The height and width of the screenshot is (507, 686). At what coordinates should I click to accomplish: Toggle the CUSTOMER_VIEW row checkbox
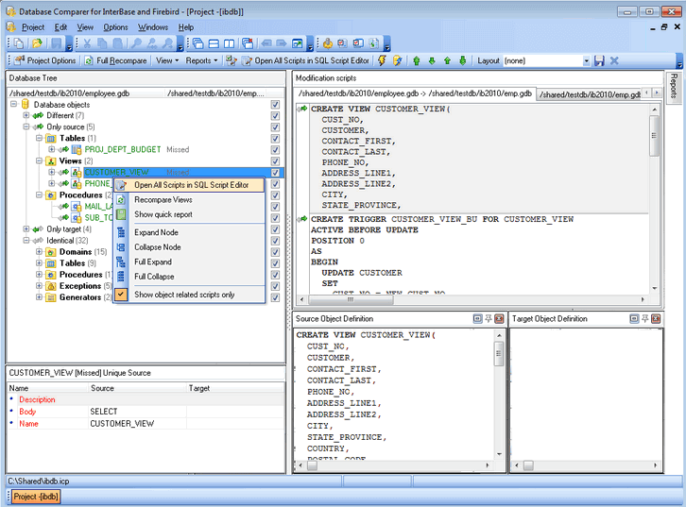(275, 173)
